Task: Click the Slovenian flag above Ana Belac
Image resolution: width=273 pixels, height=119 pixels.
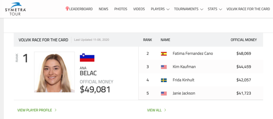Action: coord(87,57)
